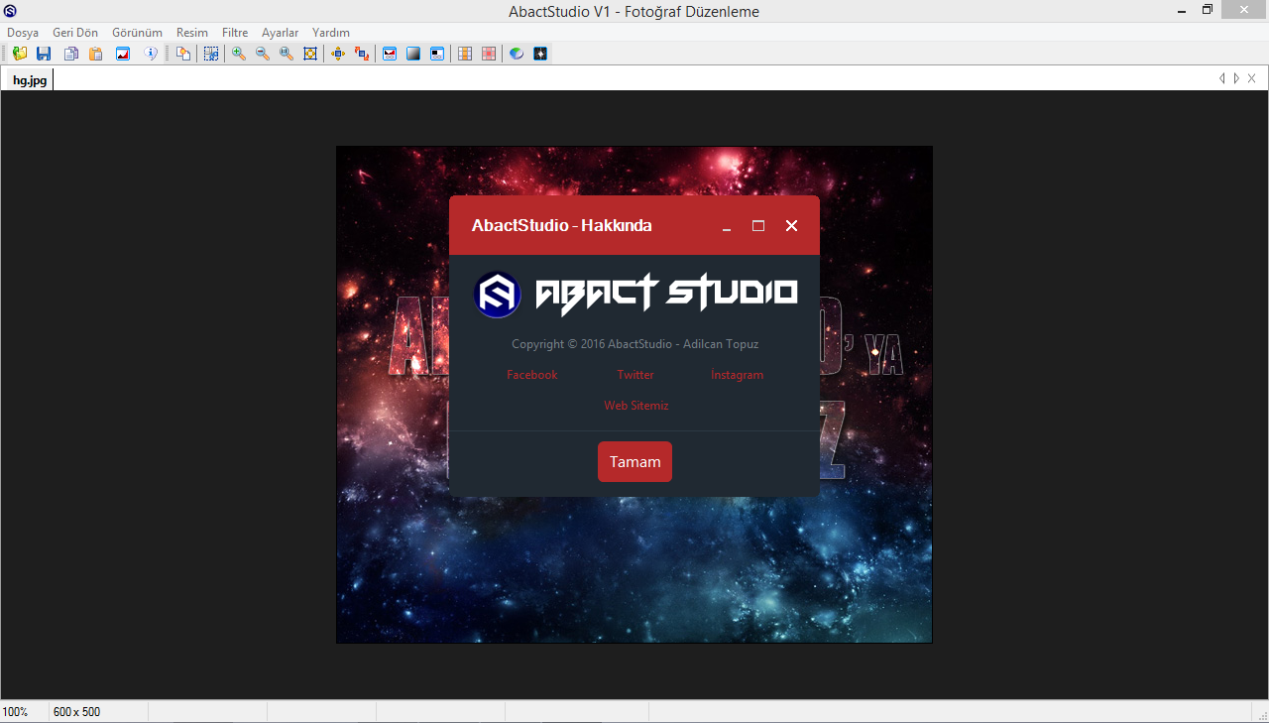Click the fit-to-window zoom icon
The height and width of the screenshot is (723, 1269).
click(x=310, y=54)
